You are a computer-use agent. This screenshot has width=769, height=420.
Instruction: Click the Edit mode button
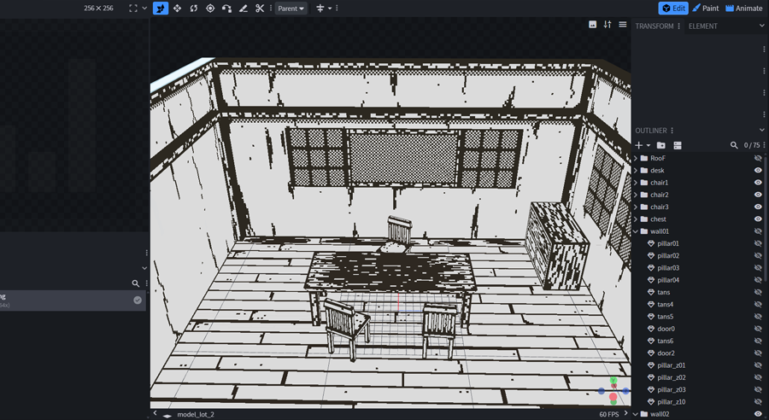[x=673, y=9]
